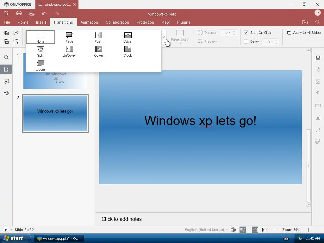
Task: Select the slide 2 thumbnail
Action: tap(55, 114)
